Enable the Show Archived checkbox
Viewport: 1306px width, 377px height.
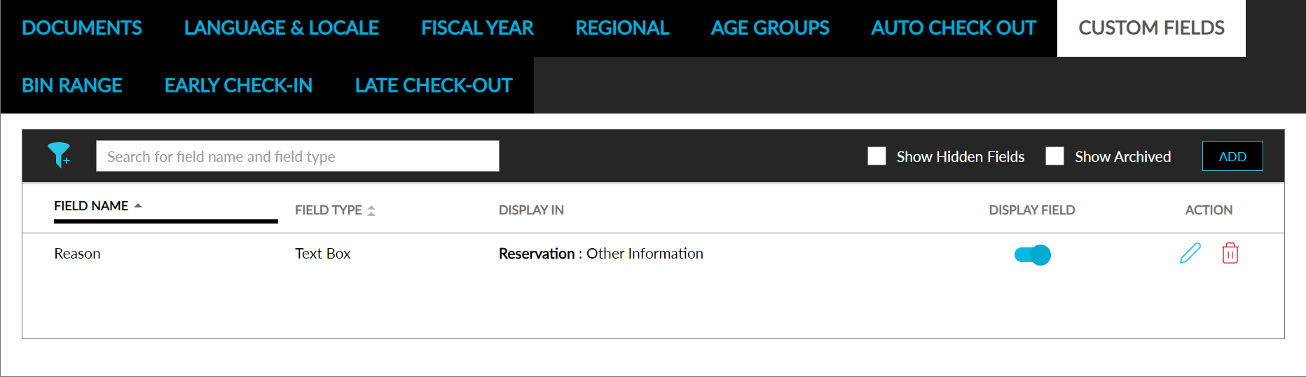1054,156
